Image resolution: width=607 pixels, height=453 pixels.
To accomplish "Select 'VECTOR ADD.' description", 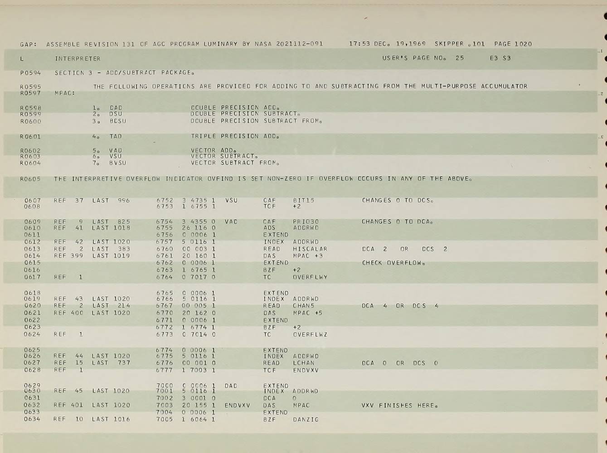I will click(x=214, y=150).
